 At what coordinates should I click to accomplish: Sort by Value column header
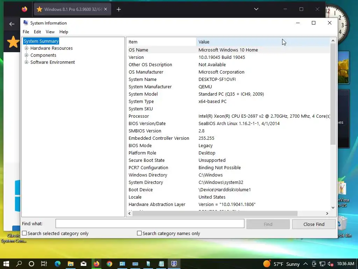[x=263, y=42]
